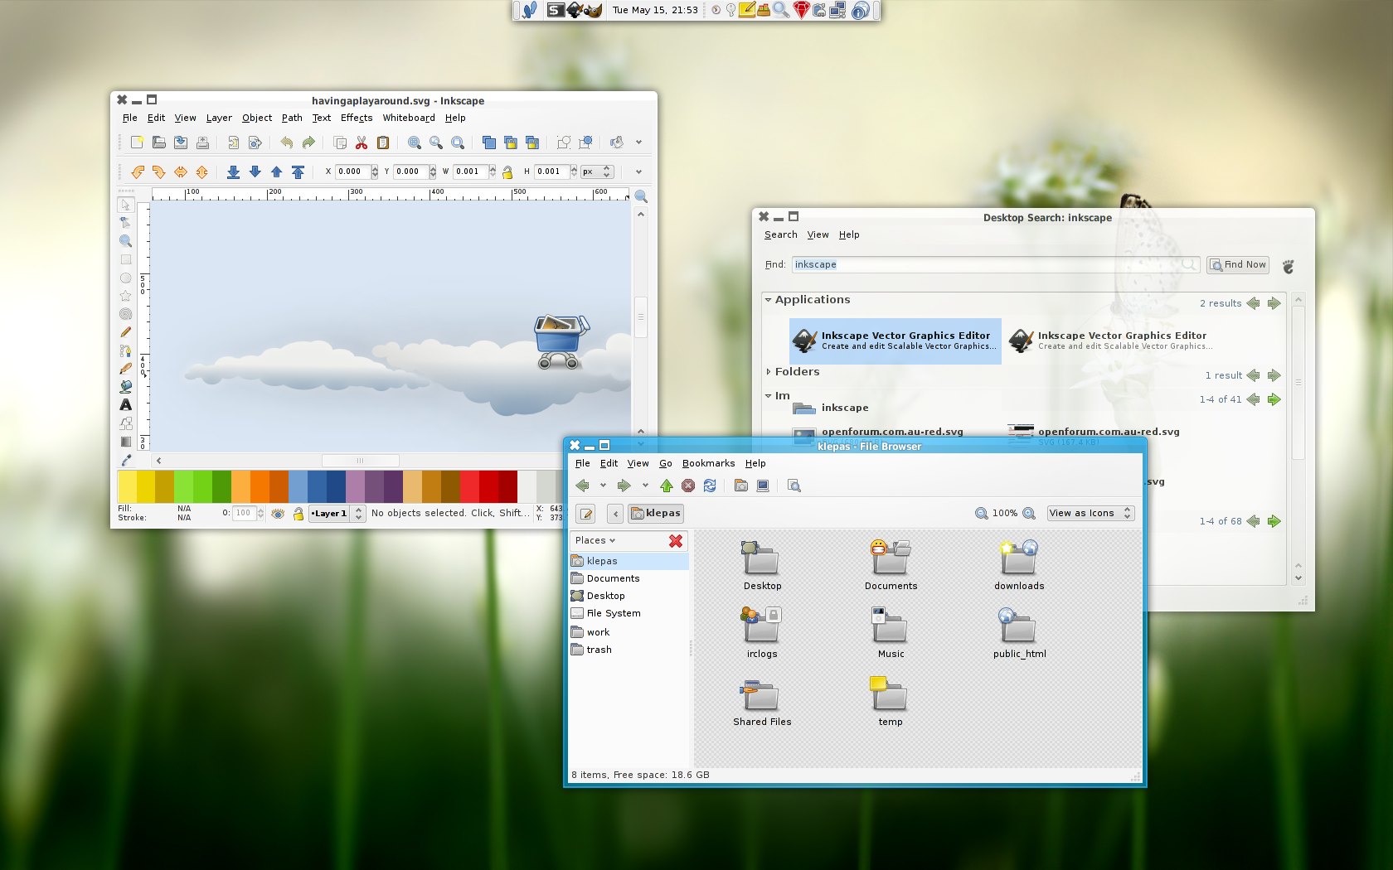Select the Paint Bucket tool in Inkscape

[125, 386]
